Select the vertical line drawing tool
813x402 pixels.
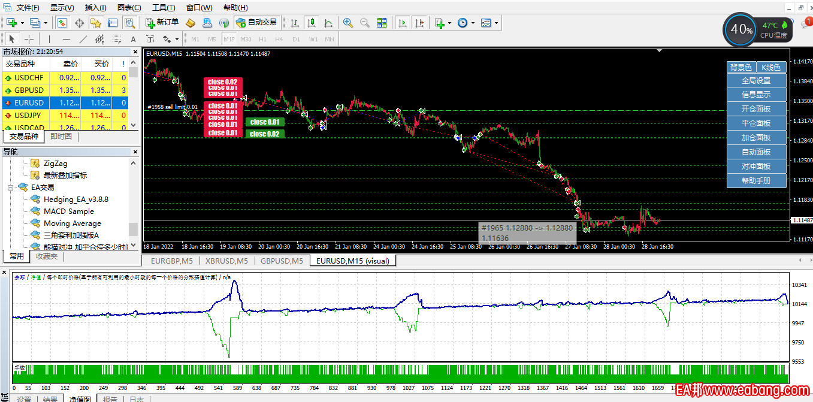[50, 39]
